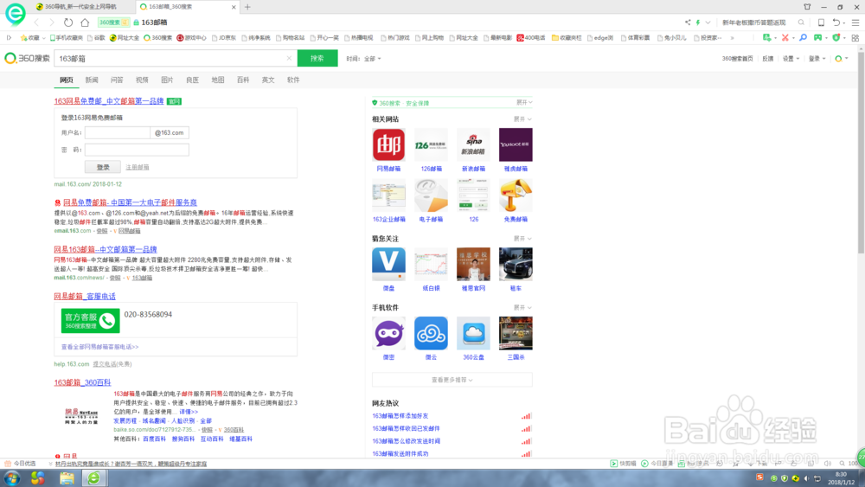Image resolution: width=865 pixels, height=487 pixels.
Task: Open a new tab with plus icon
Action: [x=247, y=7]
